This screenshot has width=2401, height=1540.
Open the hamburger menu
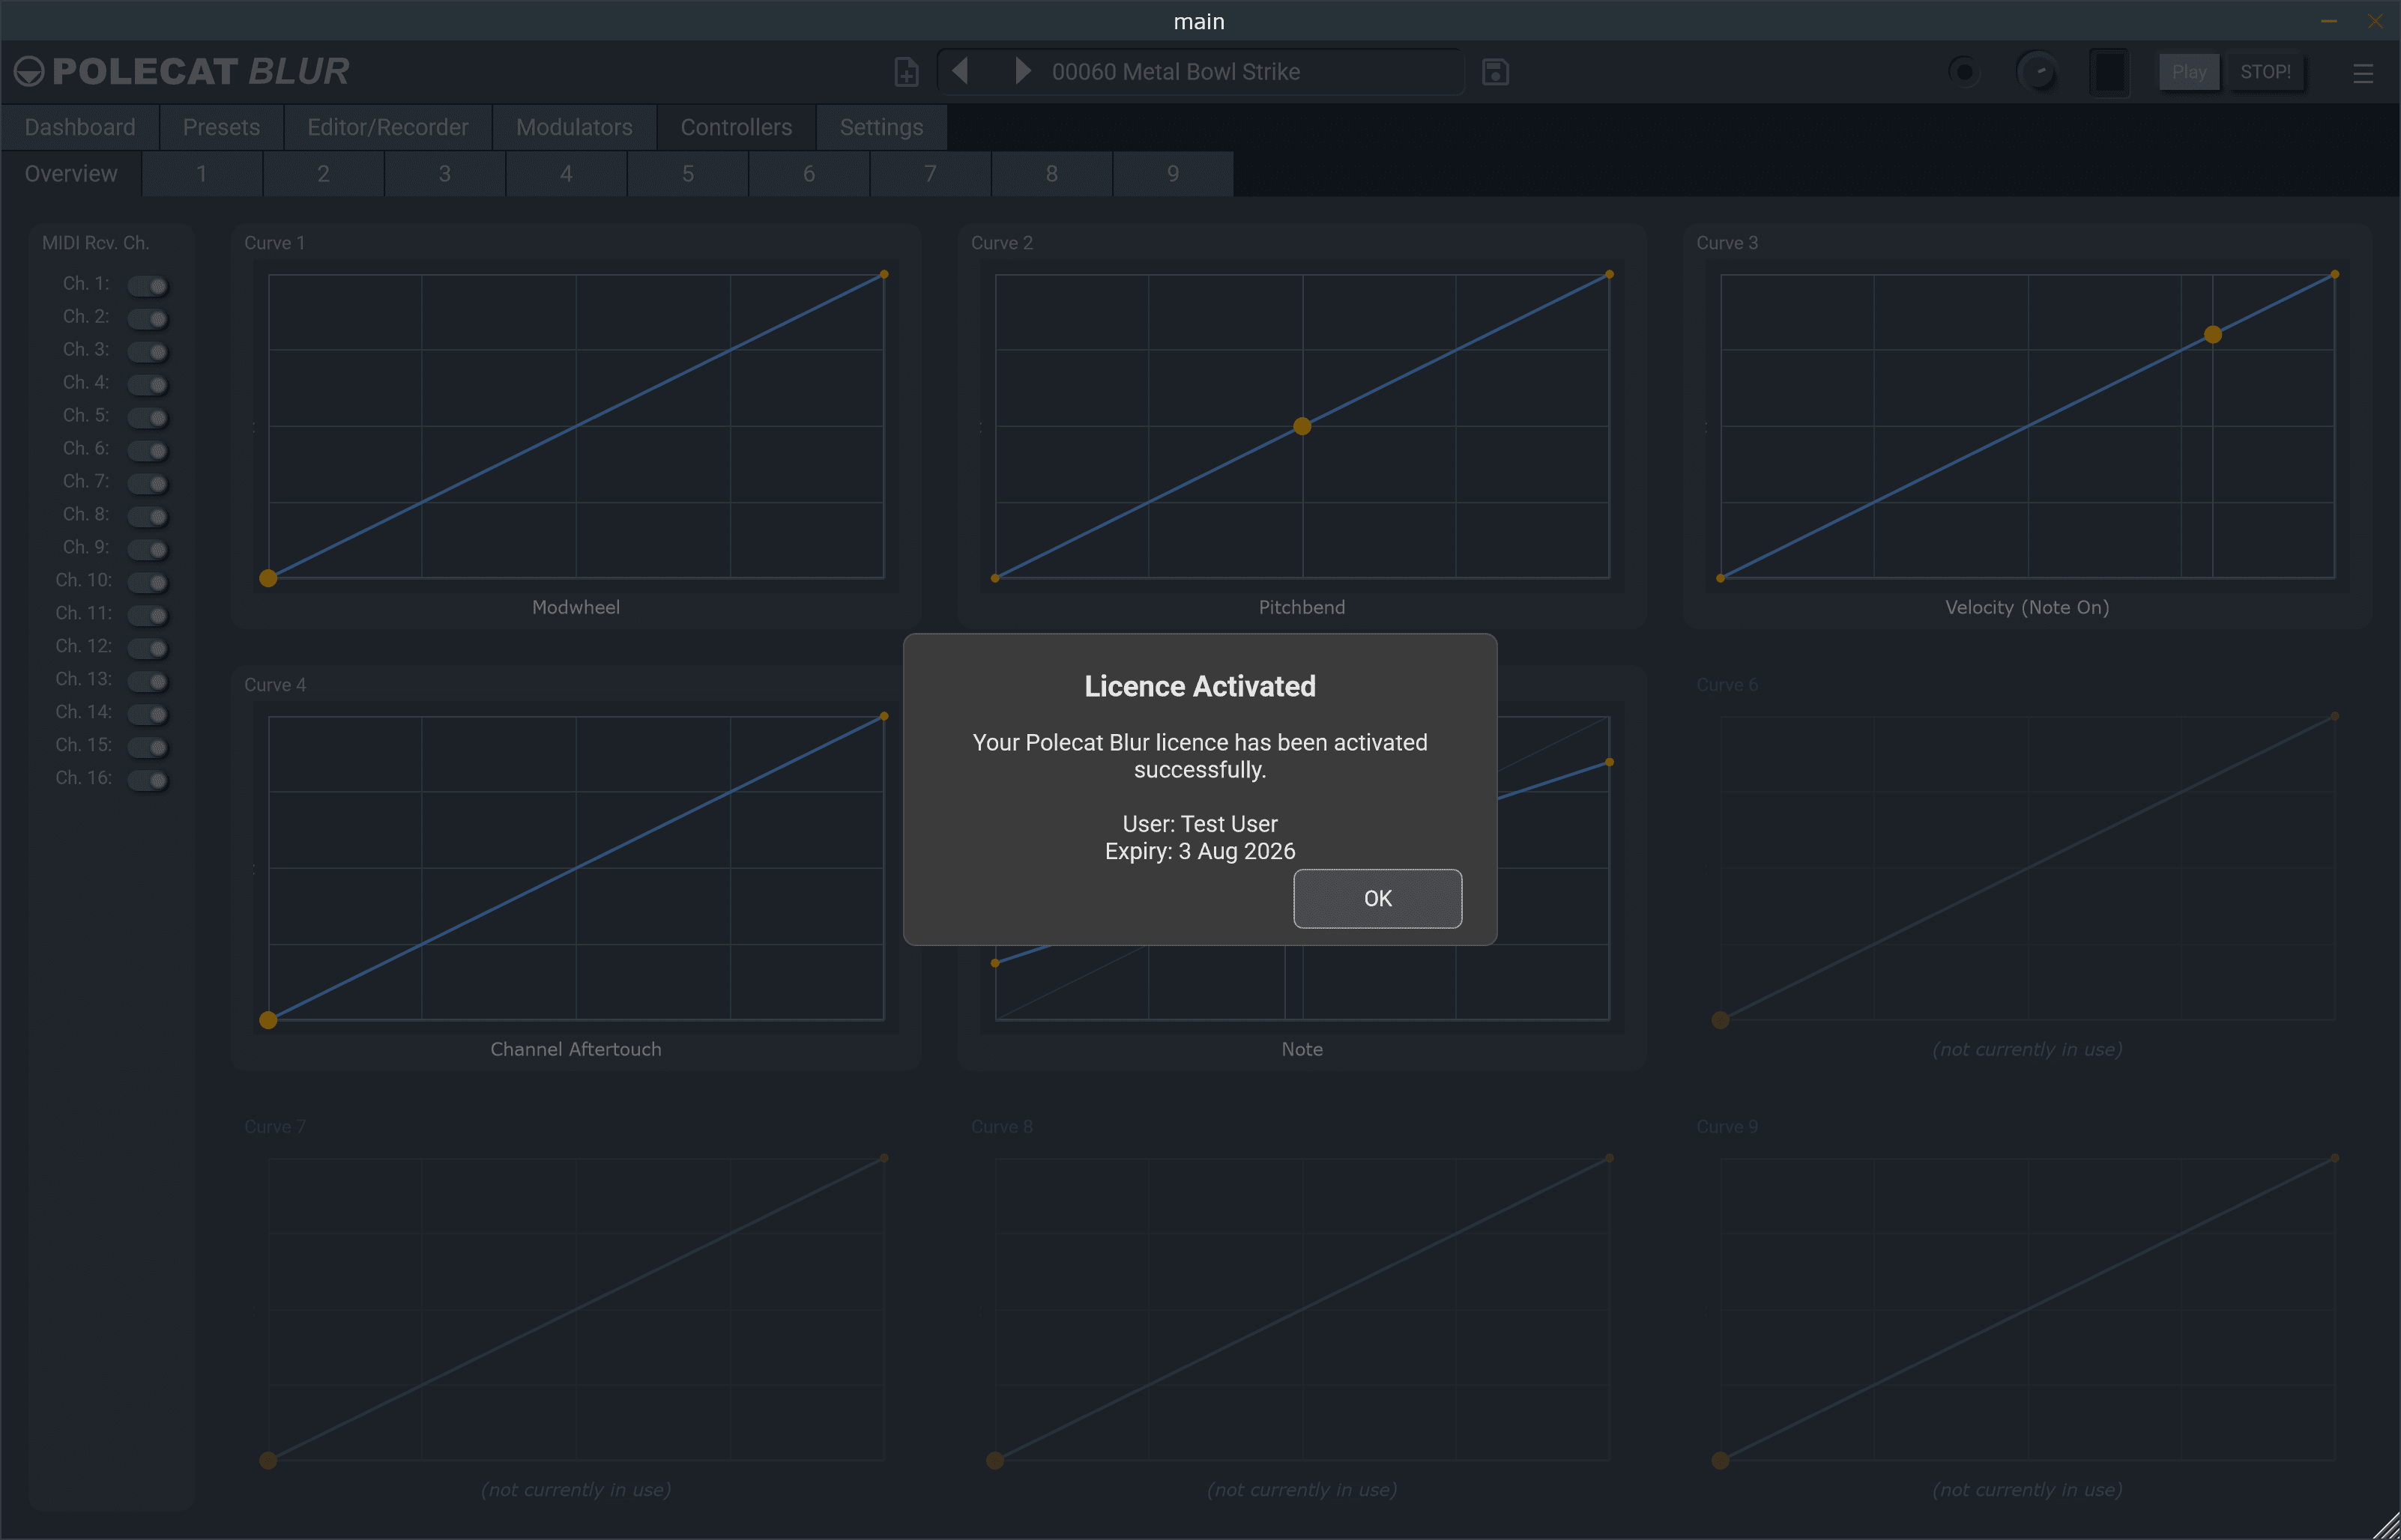tap(2363, 73)
